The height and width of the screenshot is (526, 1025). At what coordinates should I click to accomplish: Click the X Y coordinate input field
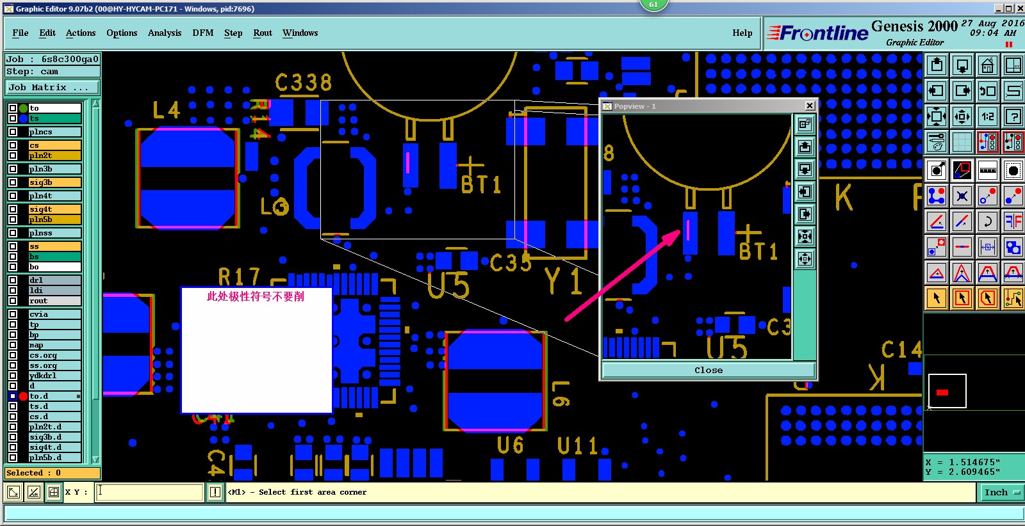tap(150, 492)
